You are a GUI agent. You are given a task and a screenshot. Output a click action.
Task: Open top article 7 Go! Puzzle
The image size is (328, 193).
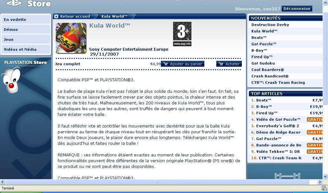click(269, 139)
